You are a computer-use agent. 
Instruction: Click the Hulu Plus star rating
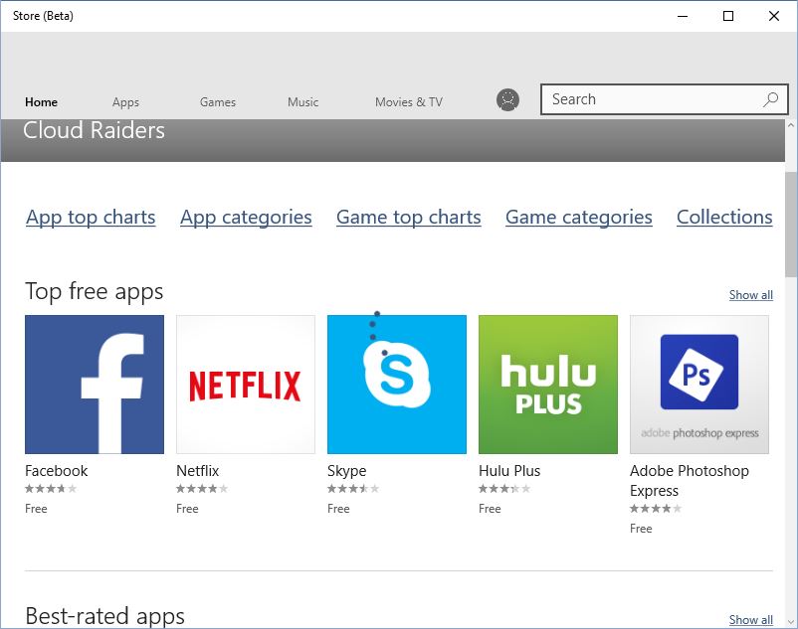pyautogui.click(x=504, y=489)
